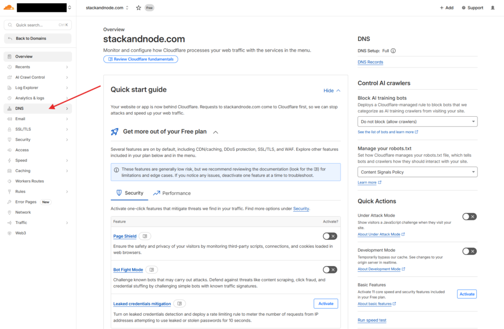The width and height of the screenshot is (504, 329).
Task: Switch to the Performance tab
Action: pyautogui.click(x=172, y=193)
